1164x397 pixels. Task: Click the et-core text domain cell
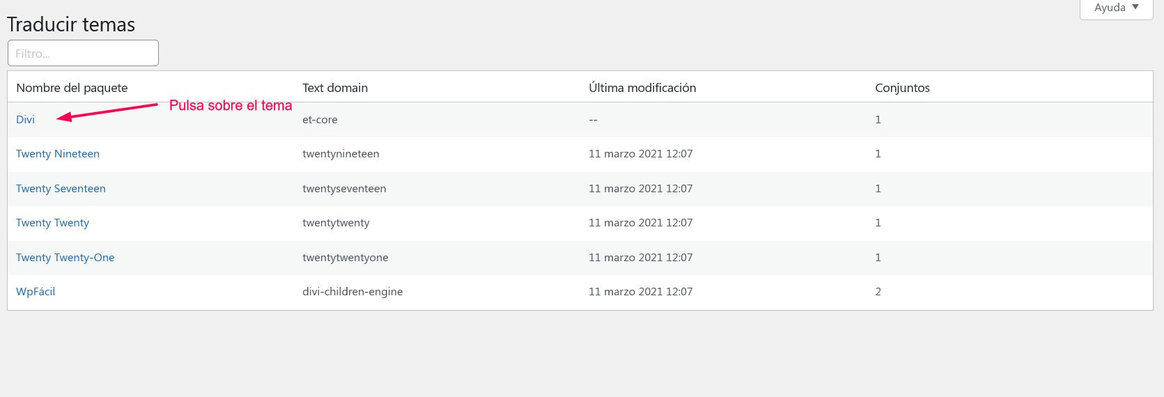320,120
